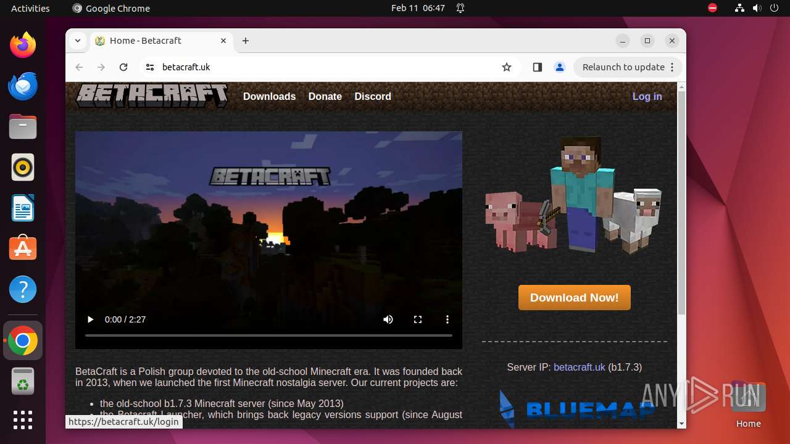This screenshot has height=444, width=790.
Task: Open the notification bell in top bar
Action: pos(460,8)
